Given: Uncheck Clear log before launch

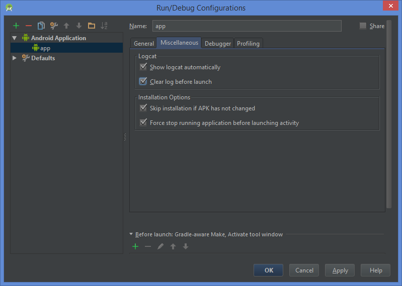Looking at the screenshot, I should (143, 81).
